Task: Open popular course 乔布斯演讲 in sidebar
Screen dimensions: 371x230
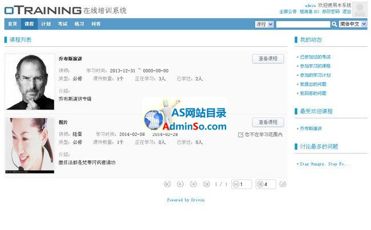Action: point(310,128)
